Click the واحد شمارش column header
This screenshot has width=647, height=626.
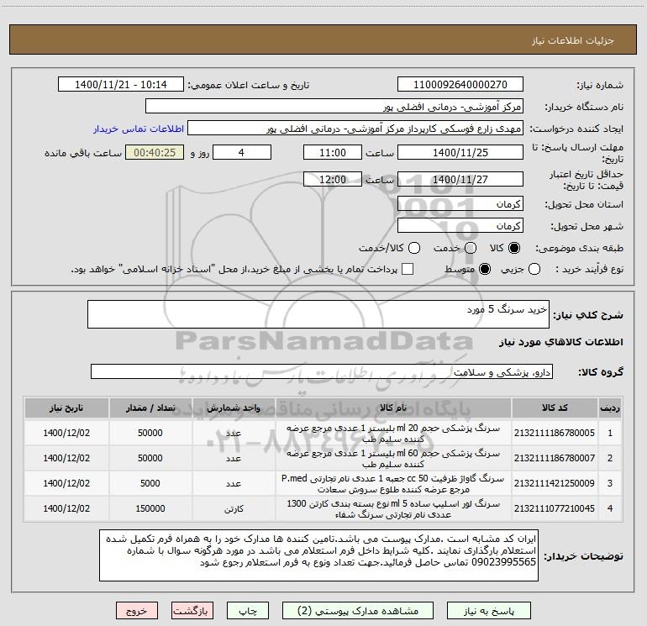pos(234,408)
